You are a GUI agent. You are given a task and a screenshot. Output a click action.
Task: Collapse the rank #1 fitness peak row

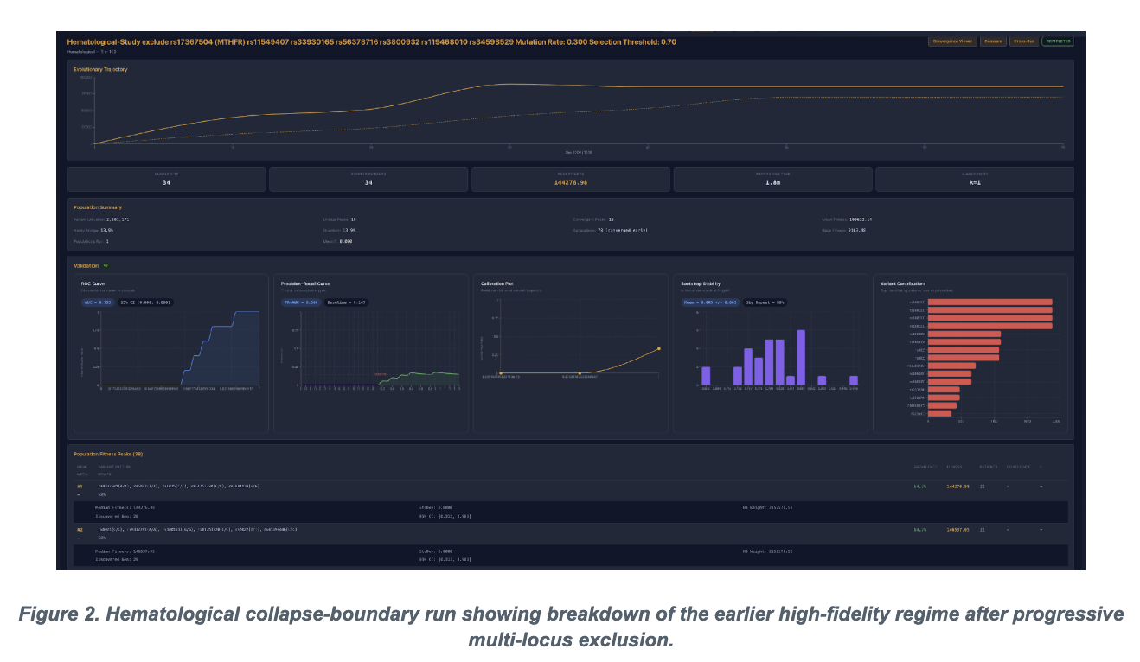click(x=80, y=493)
